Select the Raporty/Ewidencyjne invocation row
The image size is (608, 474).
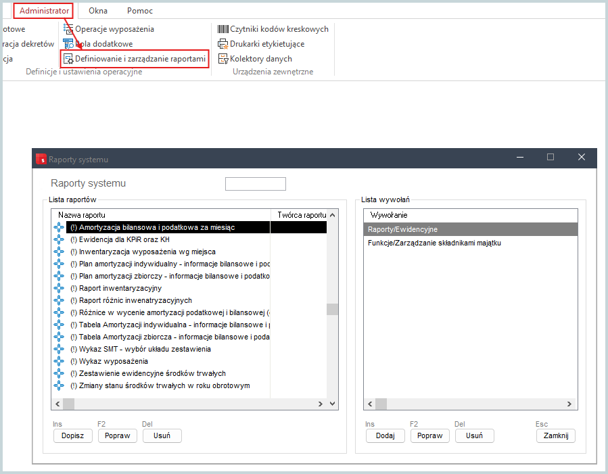[x=470, y=229]
